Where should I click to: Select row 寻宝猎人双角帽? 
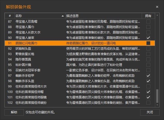(80, 22)
